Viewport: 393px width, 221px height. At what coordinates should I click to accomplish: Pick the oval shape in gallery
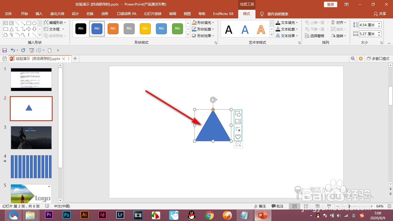(34, 23)
